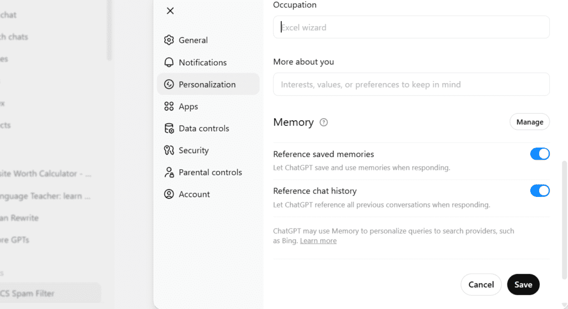568x309 pixels.
Task: Click the Account profile icon
Action: click(x=169, y=194)
